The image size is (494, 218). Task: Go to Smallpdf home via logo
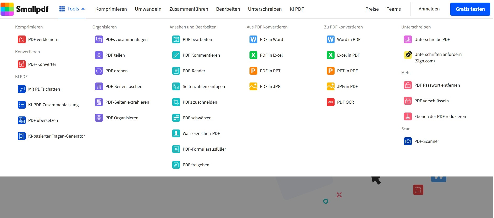[x=25, y=9]
